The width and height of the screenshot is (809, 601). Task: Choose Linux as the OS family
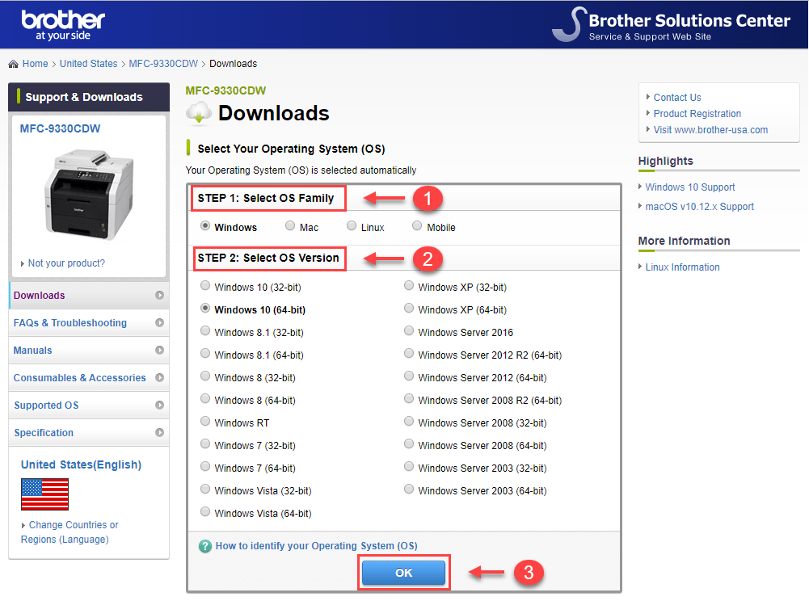coord(352,227)
